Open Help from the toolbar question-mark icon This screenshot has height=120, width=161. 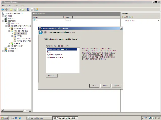coord(28,9)
